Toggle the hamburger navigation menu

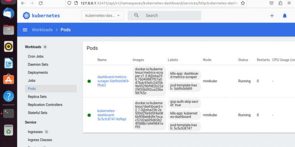tap(25, 30)
